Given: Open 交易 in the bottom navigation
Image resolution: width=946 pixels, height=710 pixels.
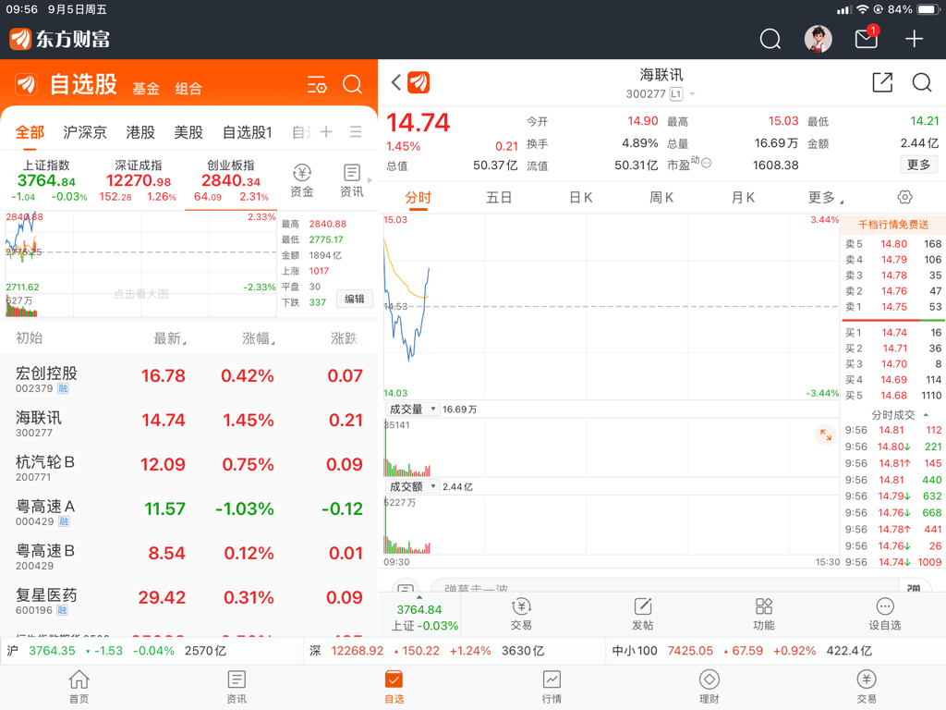Looking at the screenshot, I should coord(867,687).
